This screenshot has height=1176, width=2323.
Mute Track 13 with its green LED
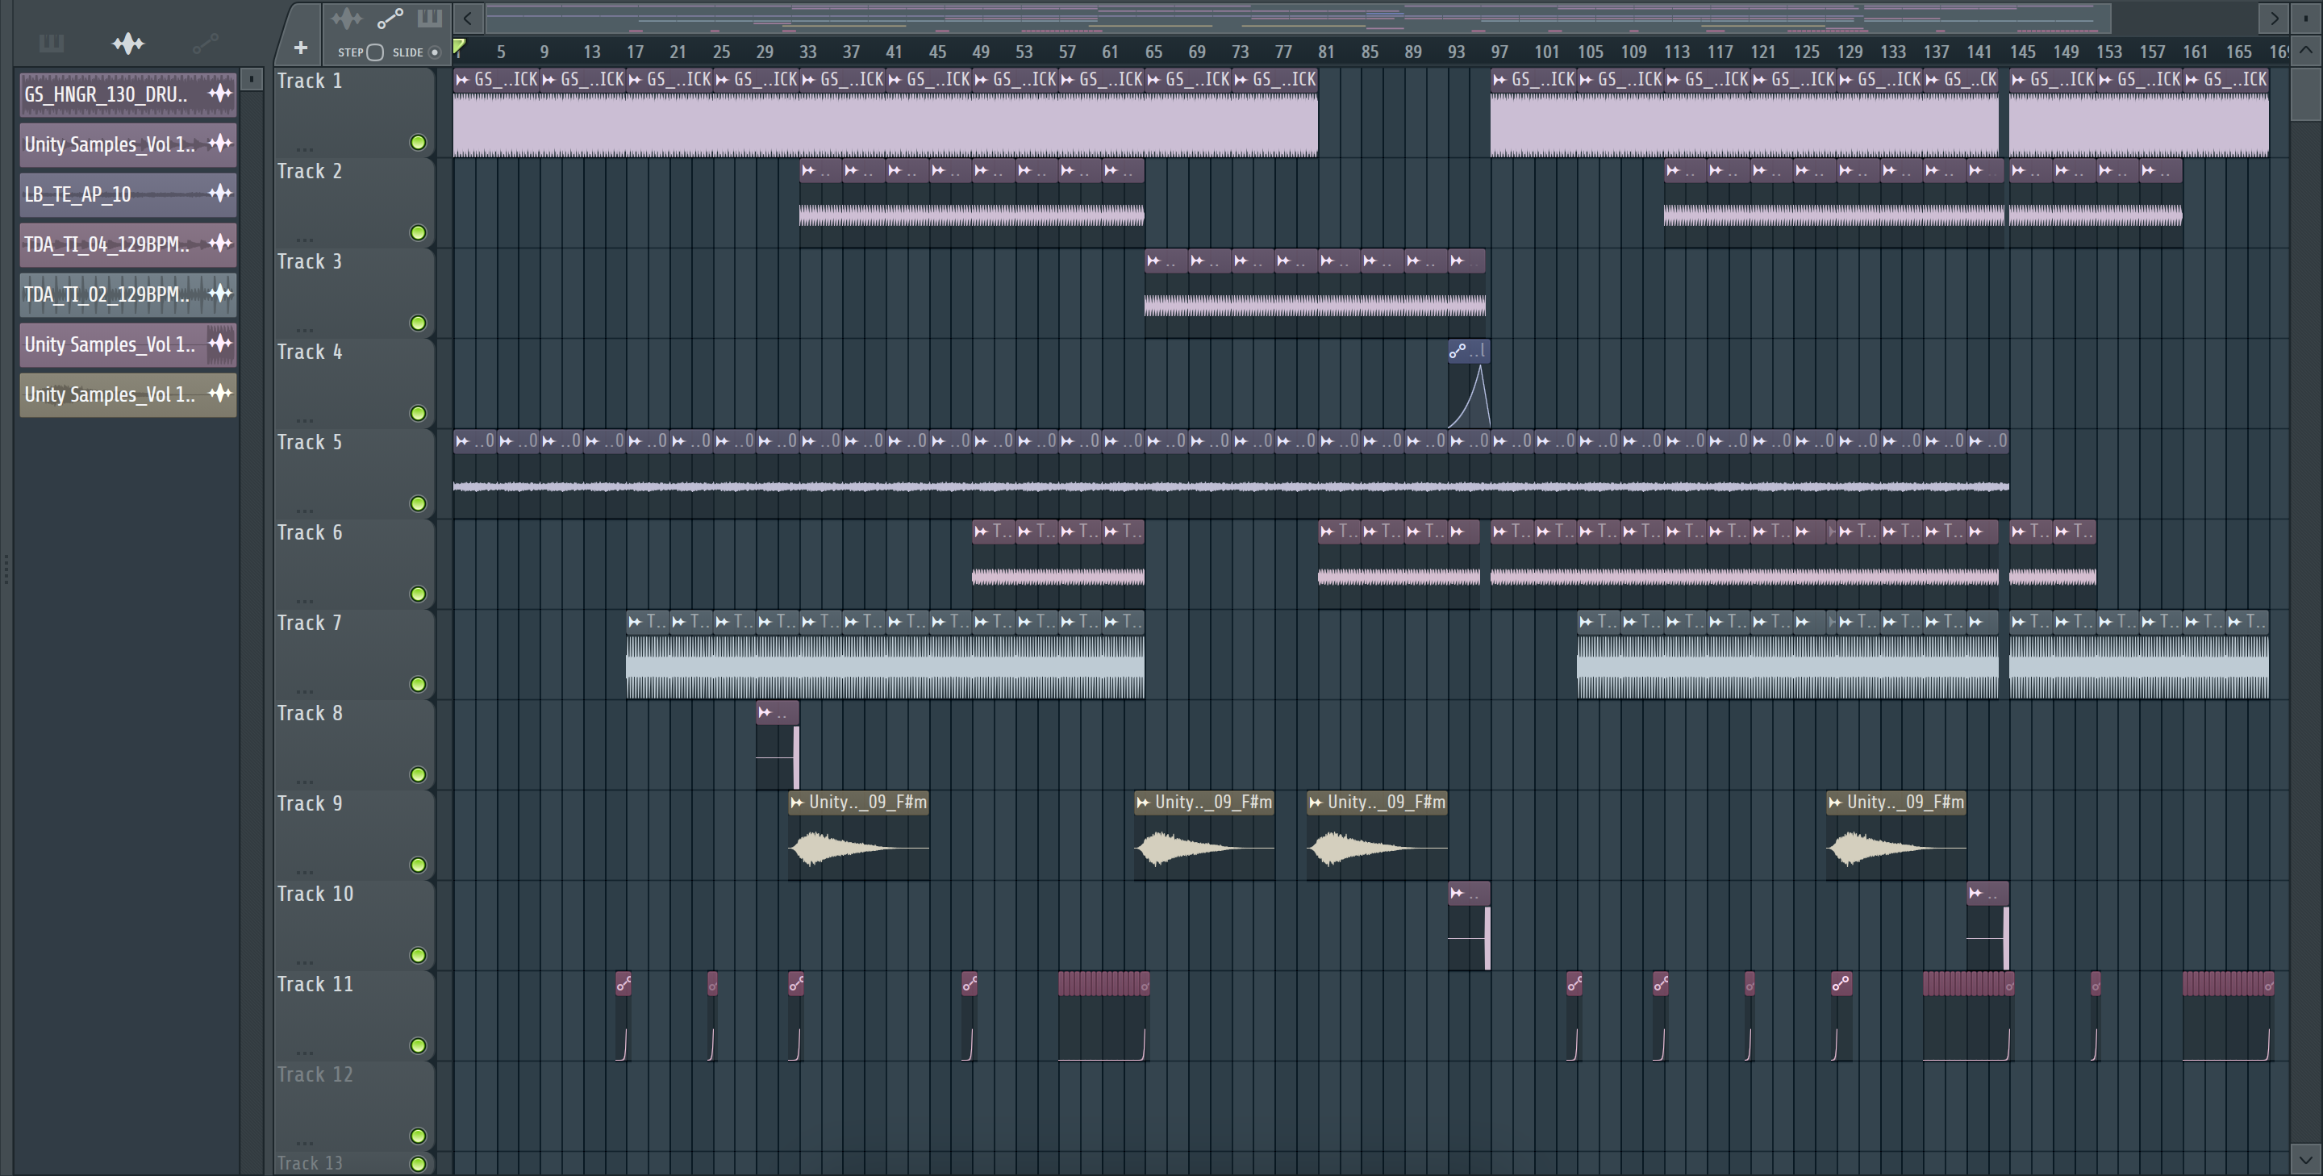tap(418, 1163)
